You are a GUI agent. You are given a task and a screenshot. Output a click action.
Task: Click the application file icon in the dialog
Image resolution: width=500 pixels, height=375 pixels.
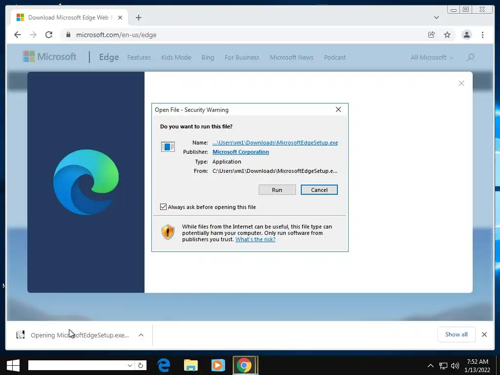point(168,146)
